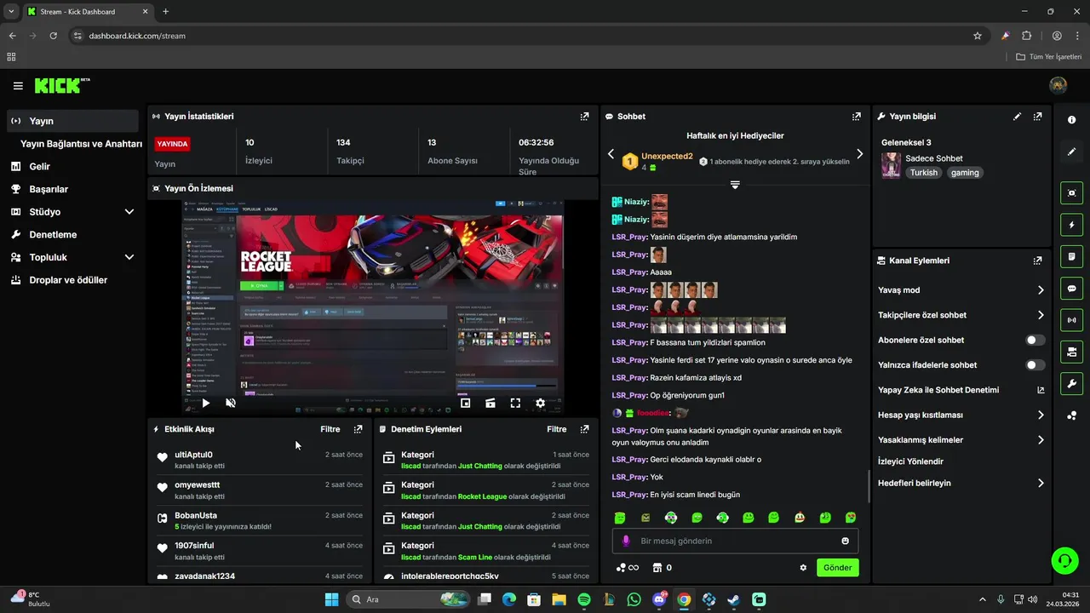Expand Takipçilere özel sohbet options
Viewport: 1090px width, 613px height.
[x=1041, y=315]
